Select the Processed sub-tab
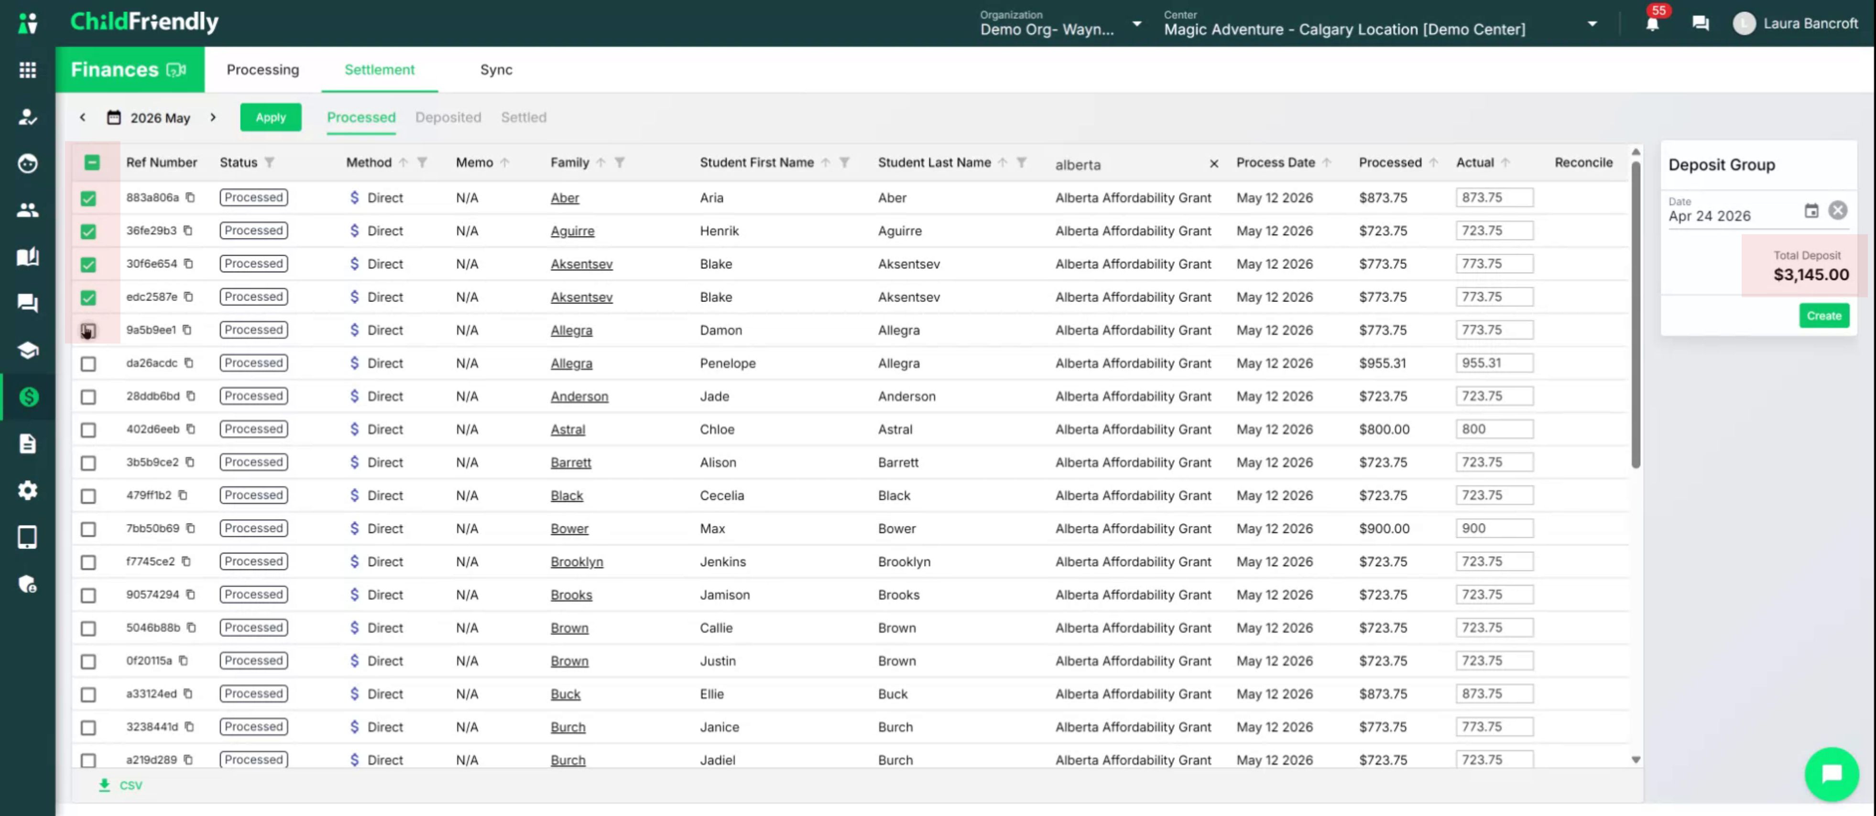1876x816 pixels. point(361,117)
